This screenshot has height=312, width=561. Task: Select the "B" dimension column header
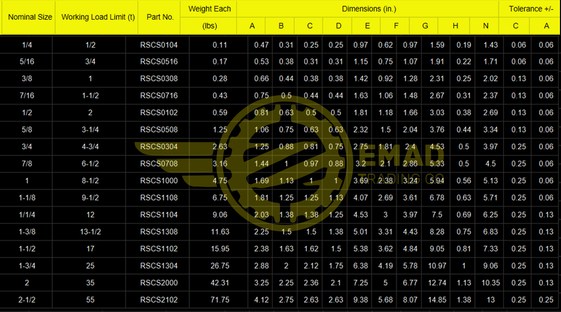281,26
